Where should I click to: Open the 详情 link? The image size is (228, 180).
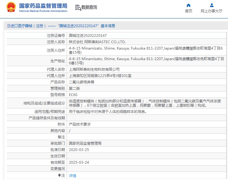72,176
